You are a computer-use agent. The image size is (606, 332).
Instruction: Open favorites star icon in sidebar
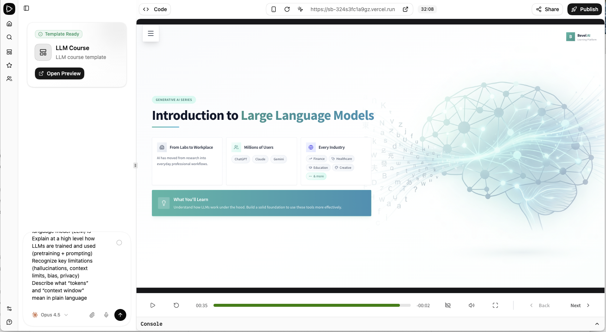(9, 65)
